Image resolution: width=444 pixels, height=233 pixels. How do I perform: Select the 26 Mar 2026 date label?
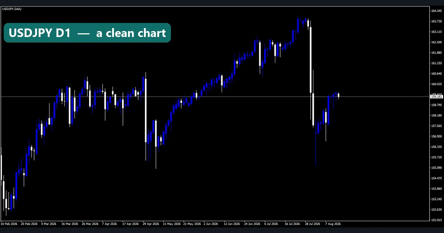[x=90, y=224]
